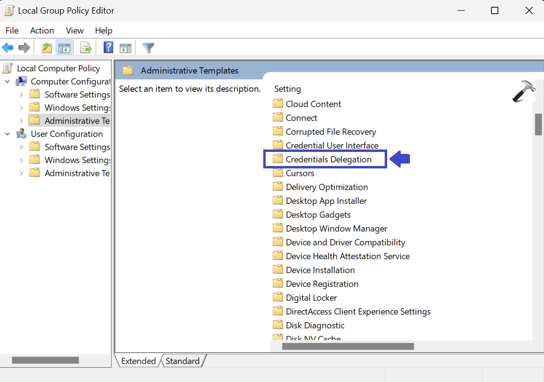
Task: Switch to the Standard tab
Action: (x=182, y=361)
